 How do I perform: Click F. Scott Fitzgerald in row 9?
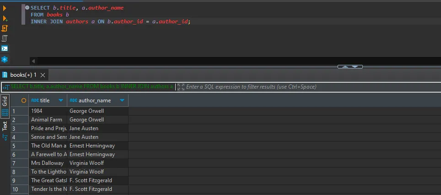97,180
